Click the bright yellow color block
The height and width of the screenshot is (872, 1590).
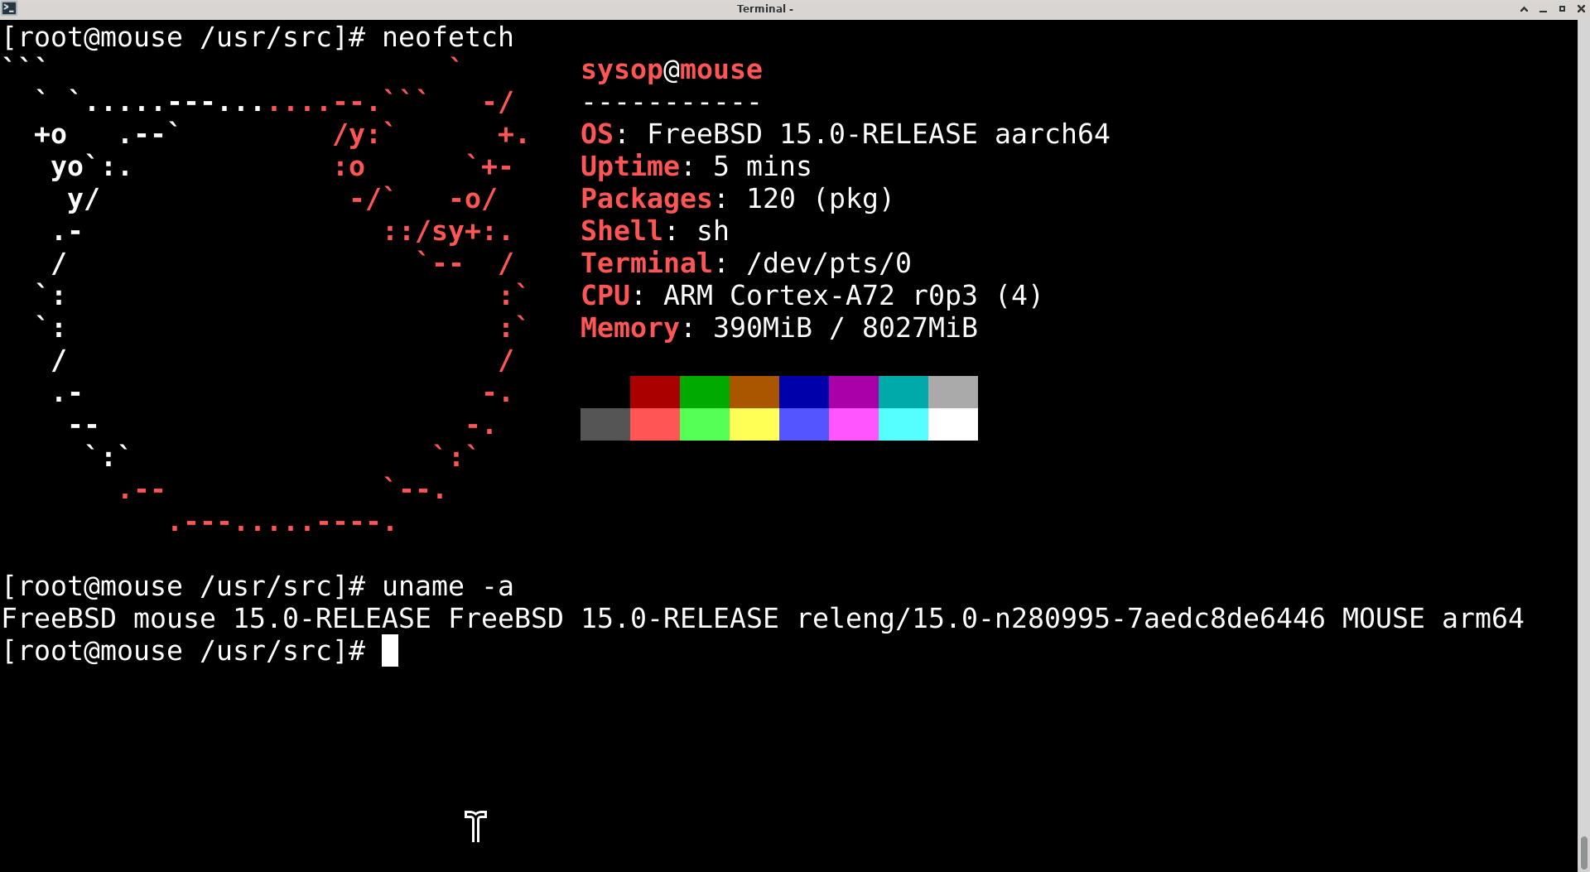pyautogui.click(x=754, y=424)
